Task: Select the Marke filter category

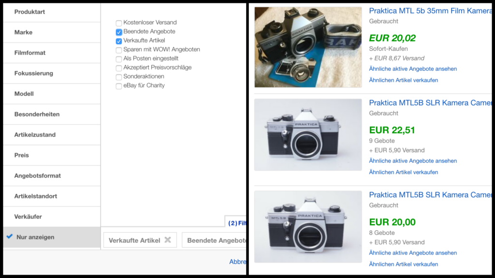Action: click(x=52, y=32)
